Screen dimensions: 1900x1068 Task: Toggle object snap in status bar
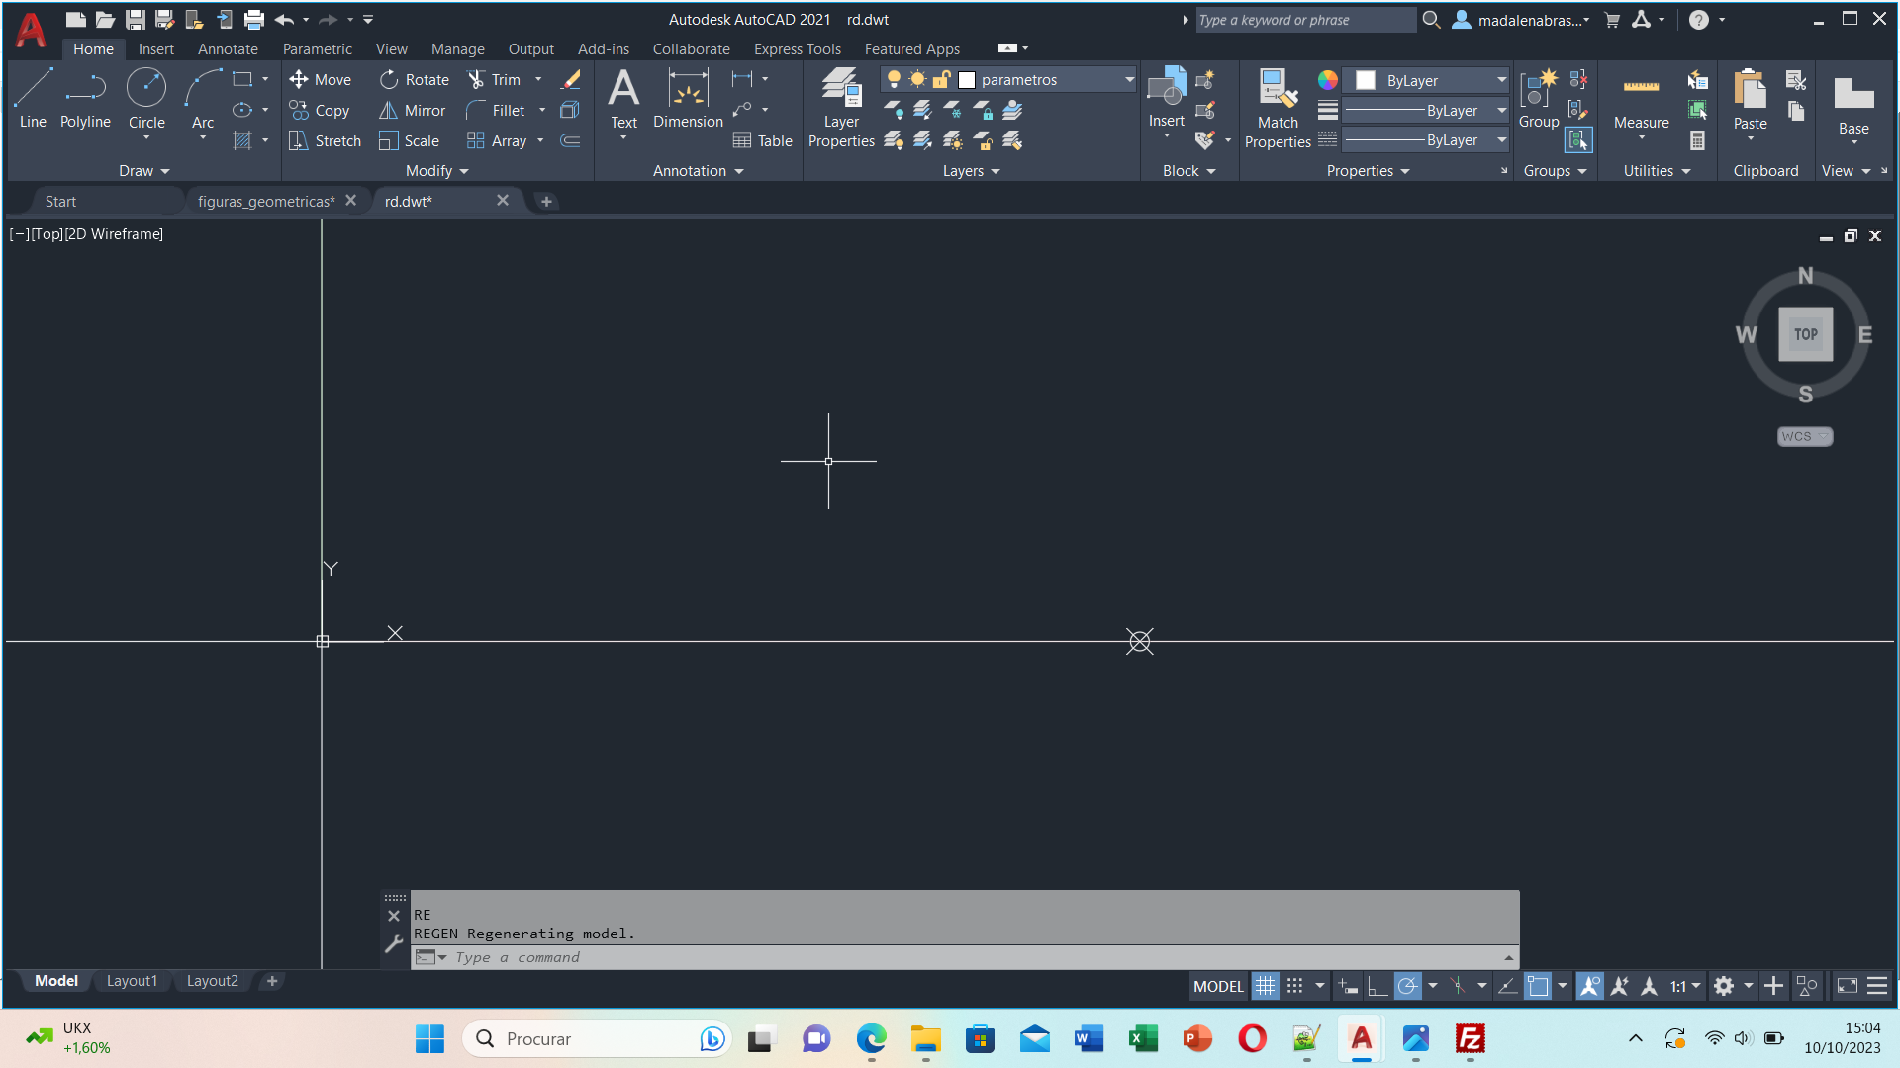point(1537,986)
